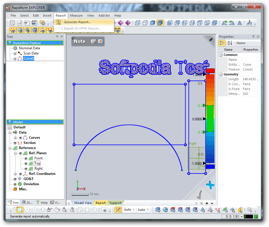Click the Save floppy disk icon

[x=34, y=22]
